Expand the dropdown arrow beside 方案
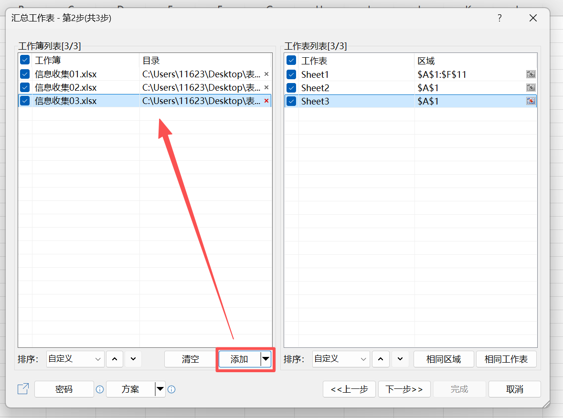 [x=160, y=389]
